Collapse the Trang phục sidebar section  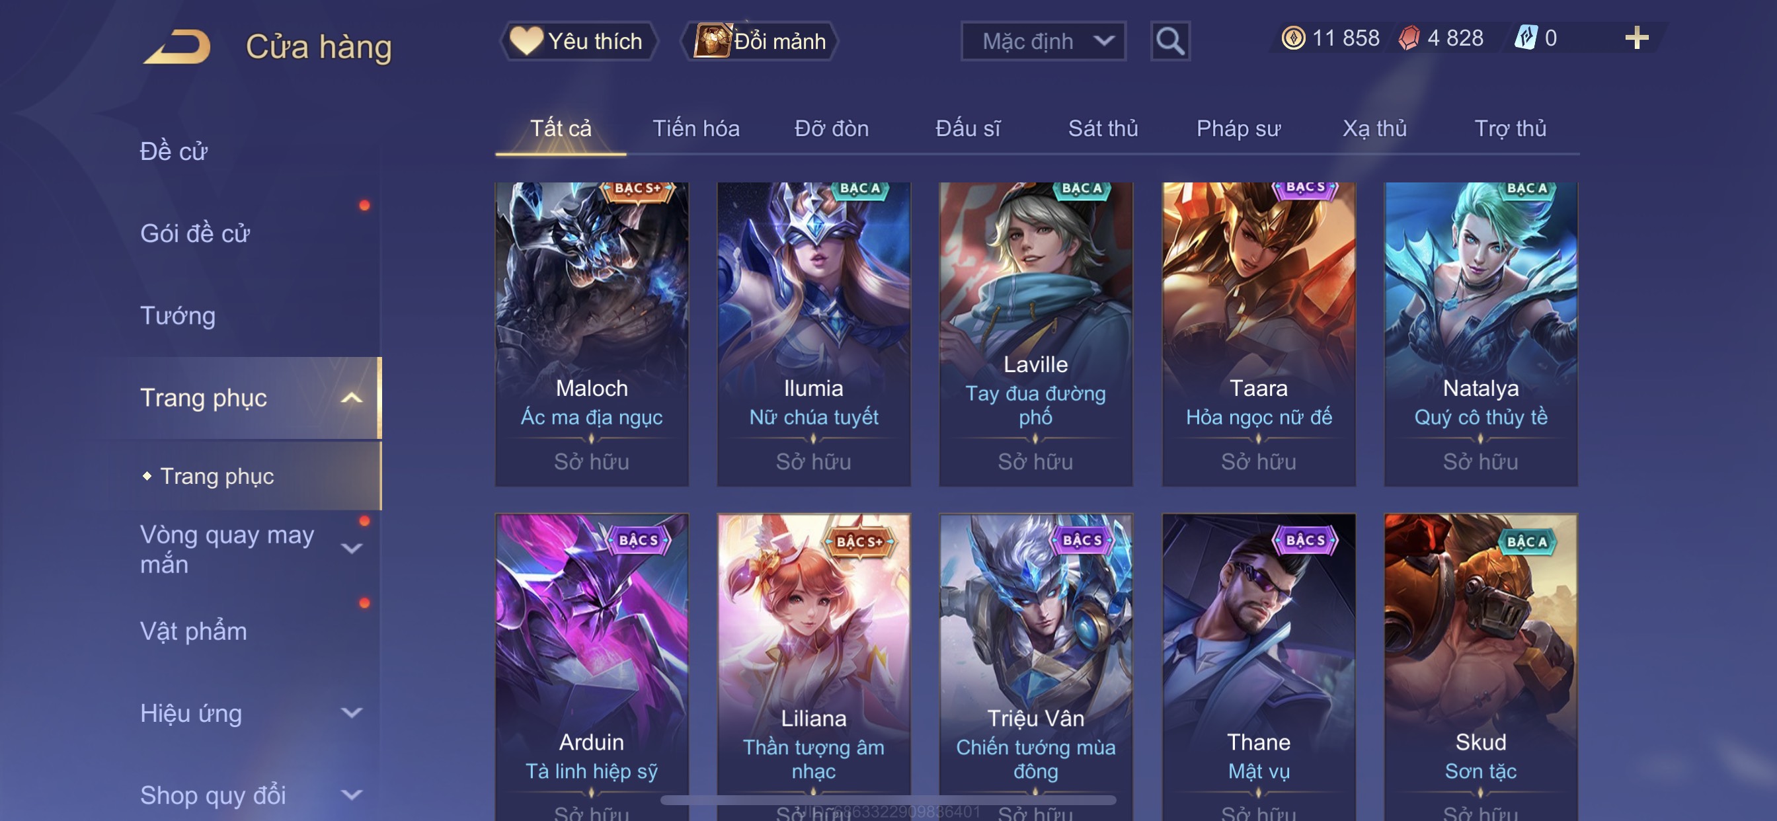pos(352,398)
